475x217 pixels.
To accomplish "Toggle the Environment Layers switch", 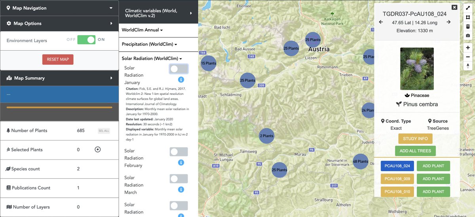I will (x=86, y=40).
